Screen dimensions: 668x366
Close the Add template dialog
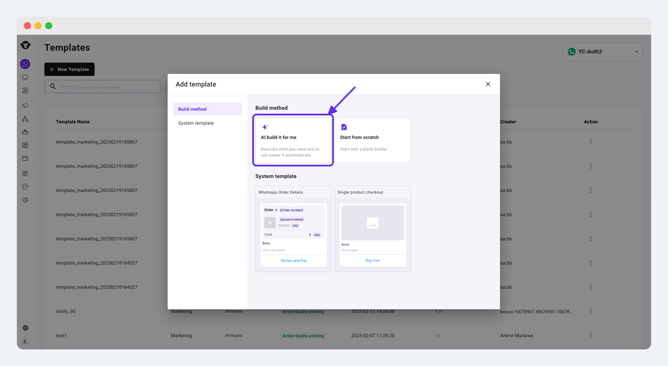click(x=488, y=84)
